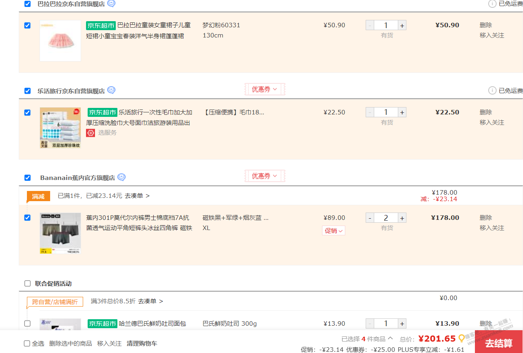Click quantity field of 蕉内 underwear
523x353 pixels.
click(x=386, y=218)
